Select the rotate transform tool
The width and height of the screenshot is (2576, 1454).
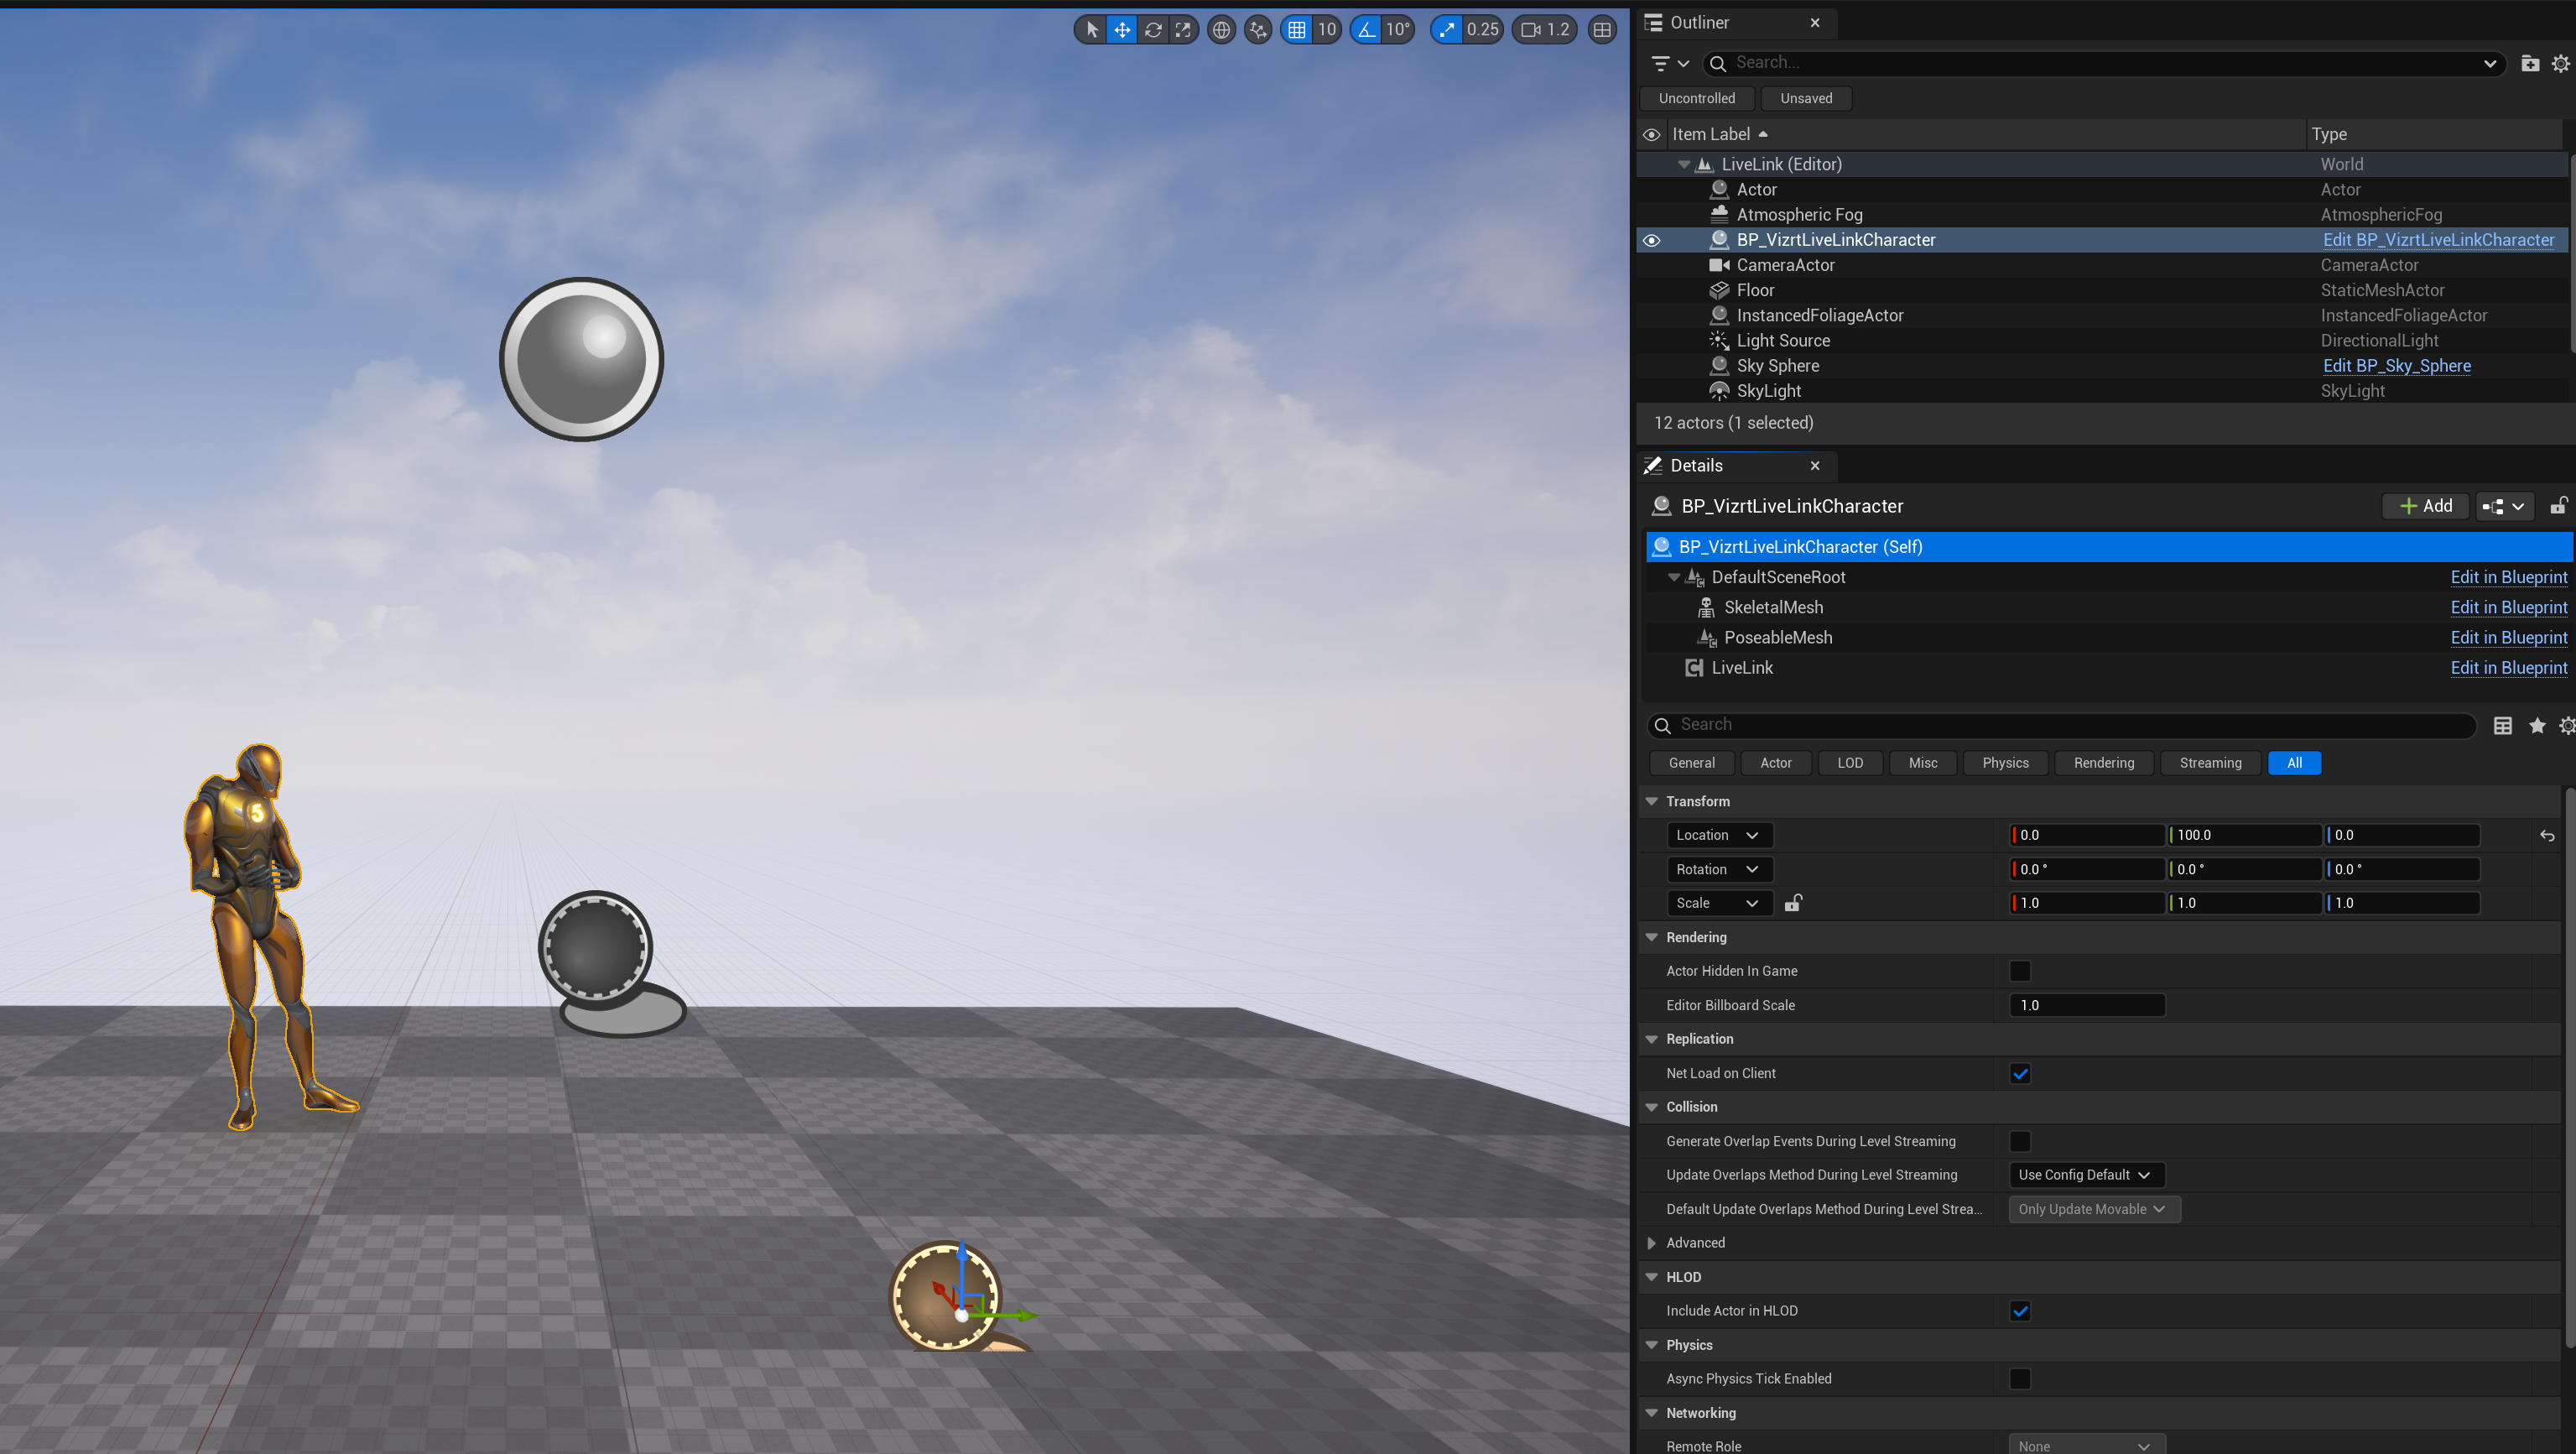coord(1153,30)
